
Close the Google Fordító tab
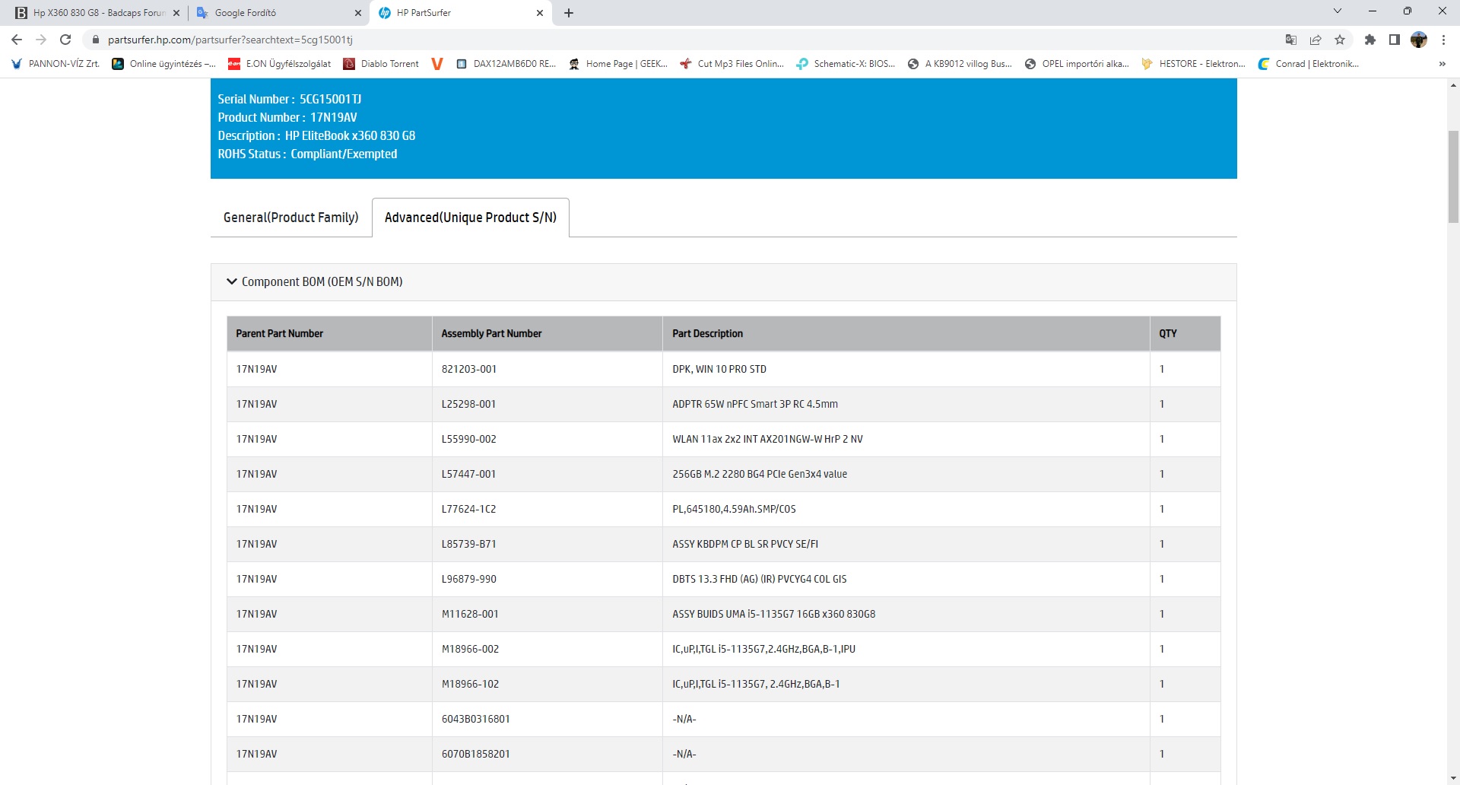(x=358, y=13)
